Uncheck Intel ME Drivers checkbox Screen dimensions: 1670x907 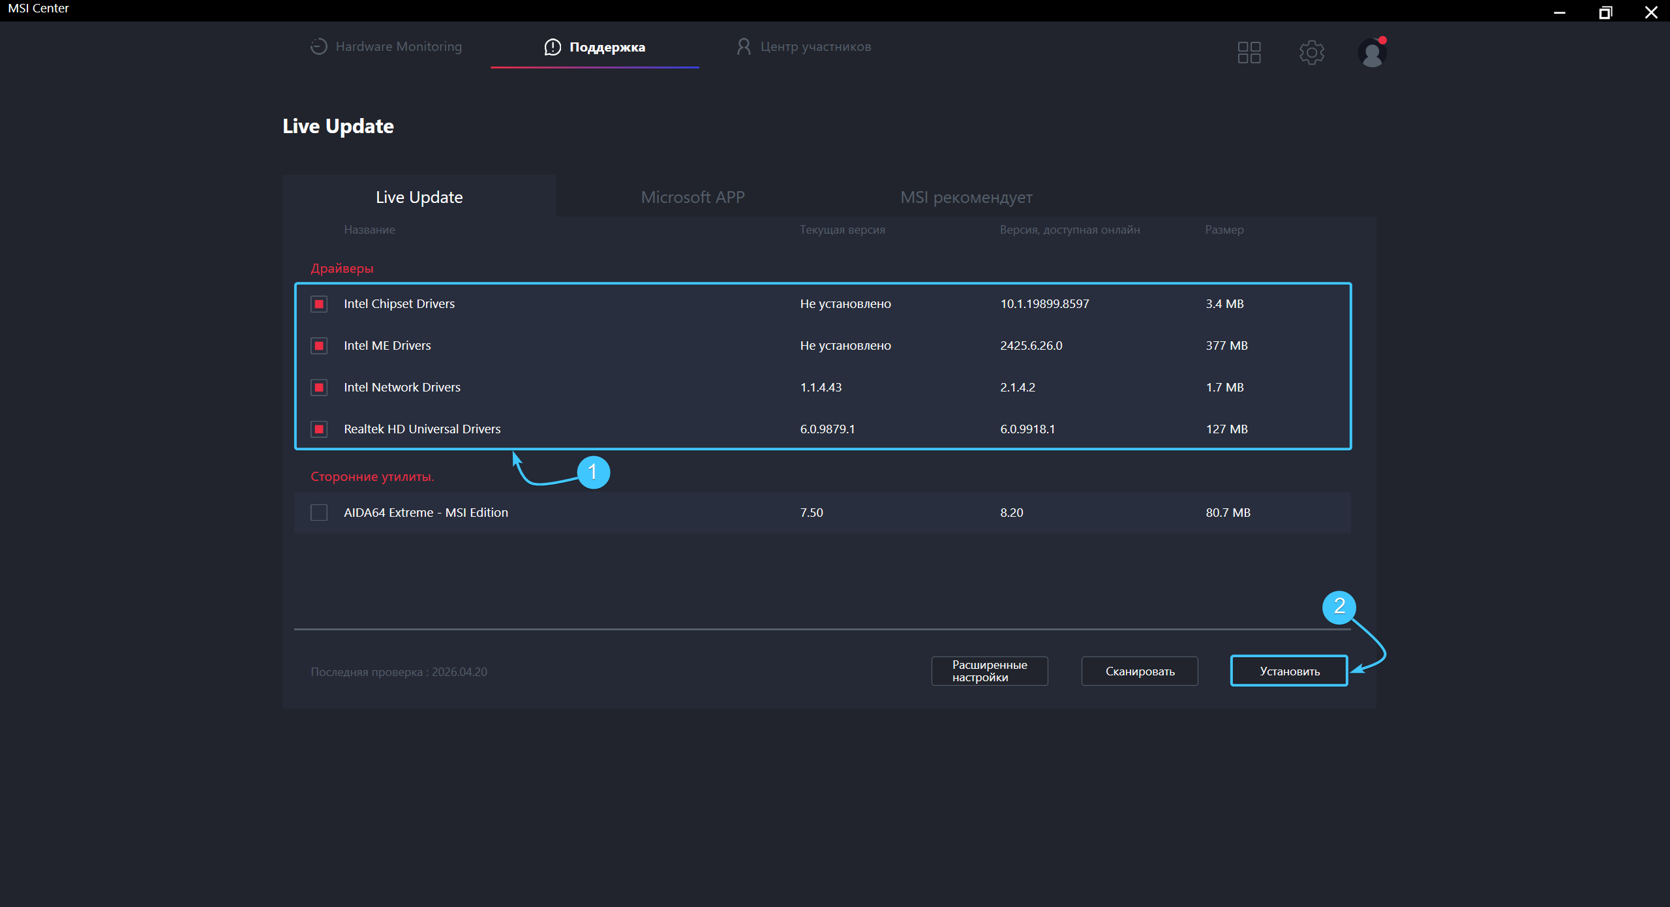point(319,346)
